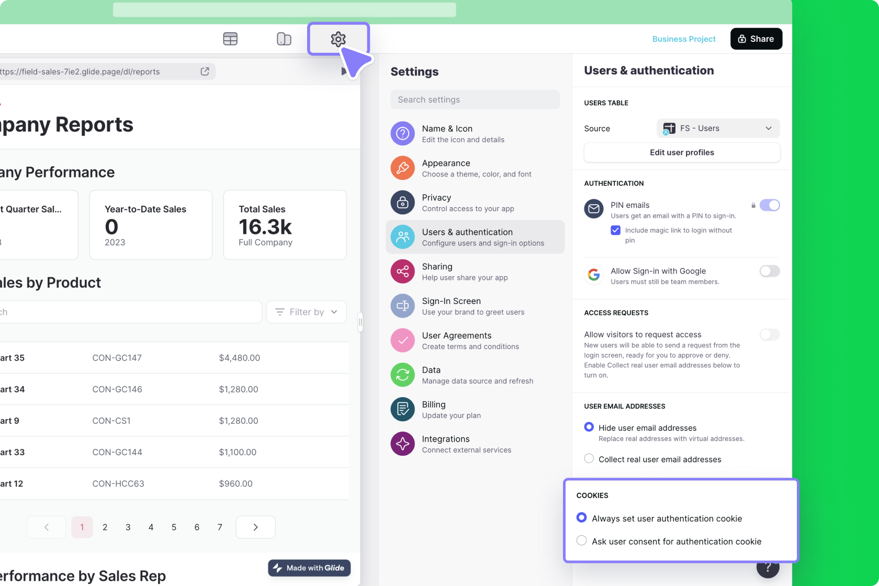
Task: Uncheck Include magic link to login without pin
Action: 615,230
